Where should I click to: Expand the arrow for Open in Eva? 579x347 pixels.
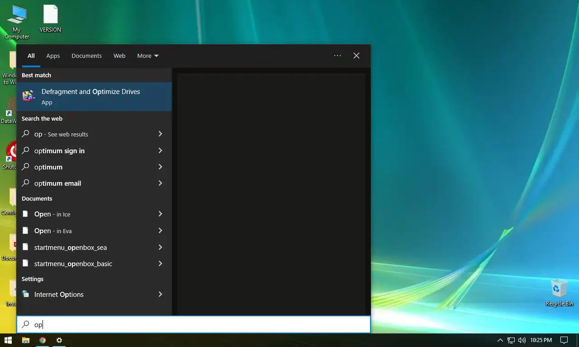(x=160, y=230)
